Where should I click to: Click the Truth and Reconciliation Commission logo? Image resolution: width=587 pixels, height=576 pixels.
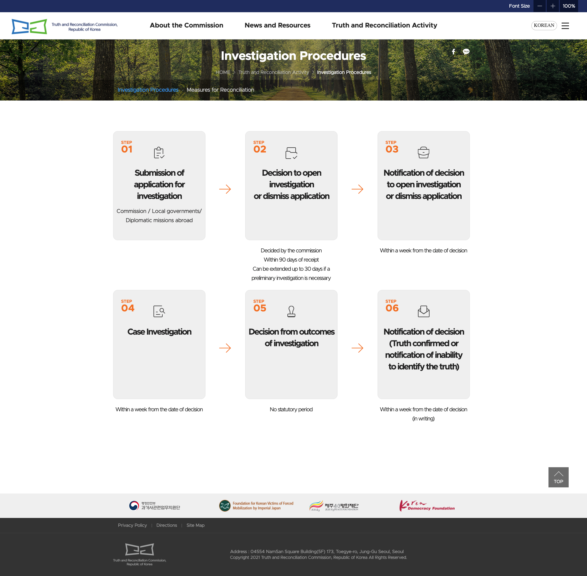[64, 26]
